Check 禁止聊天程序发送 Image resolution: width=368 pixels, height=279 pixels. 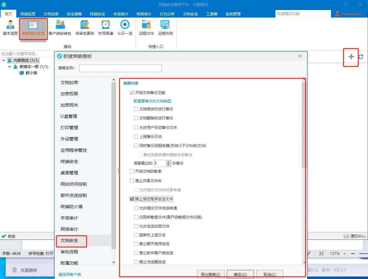point(136,244)
